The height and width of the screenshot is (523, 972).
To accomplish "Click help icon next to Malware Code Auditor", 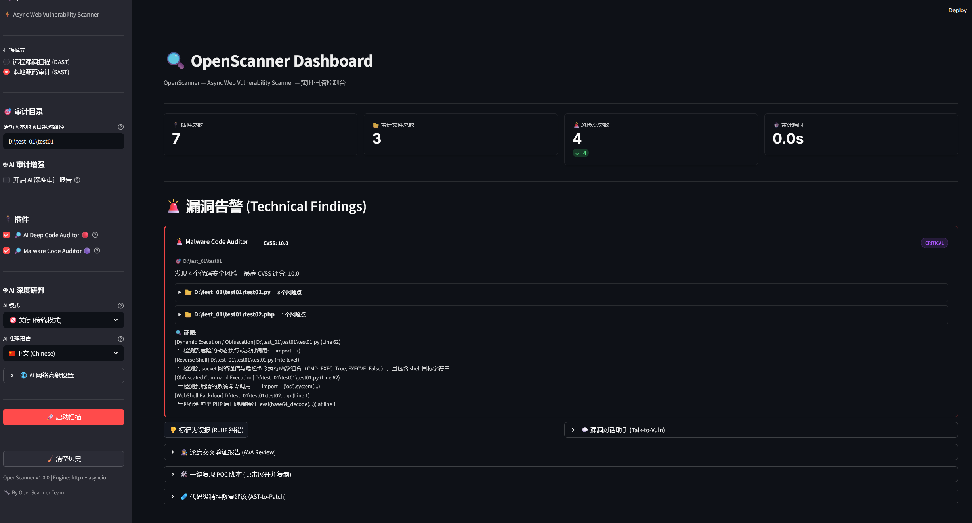I will 97,251.
